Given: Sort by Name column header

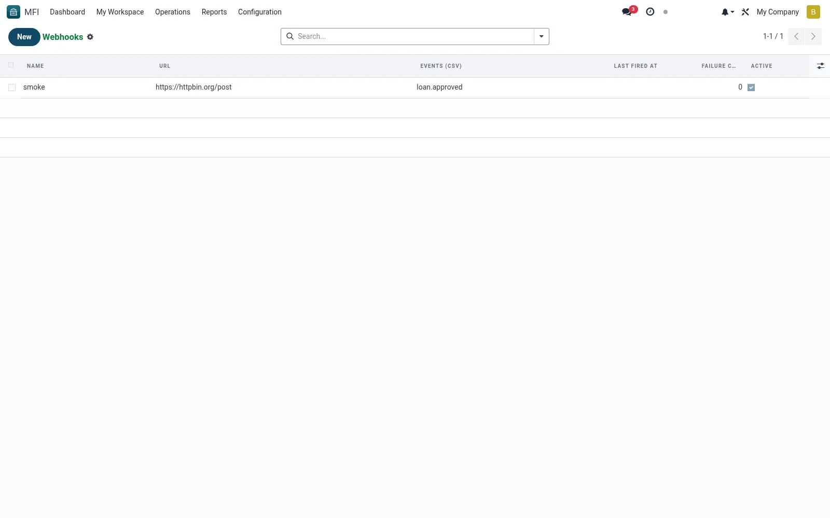Looking at the screenshot, I should click(x=35, y=66).
